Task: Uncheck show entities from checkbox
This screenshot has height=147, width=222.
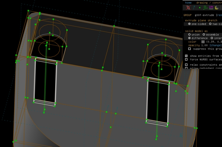Action: click(x=186, y=56)
